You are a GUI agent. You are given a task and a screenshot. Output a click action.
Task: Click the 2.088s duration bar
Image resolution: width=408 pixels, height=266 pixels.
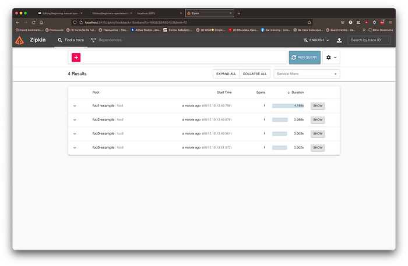[x=280, y=120]
